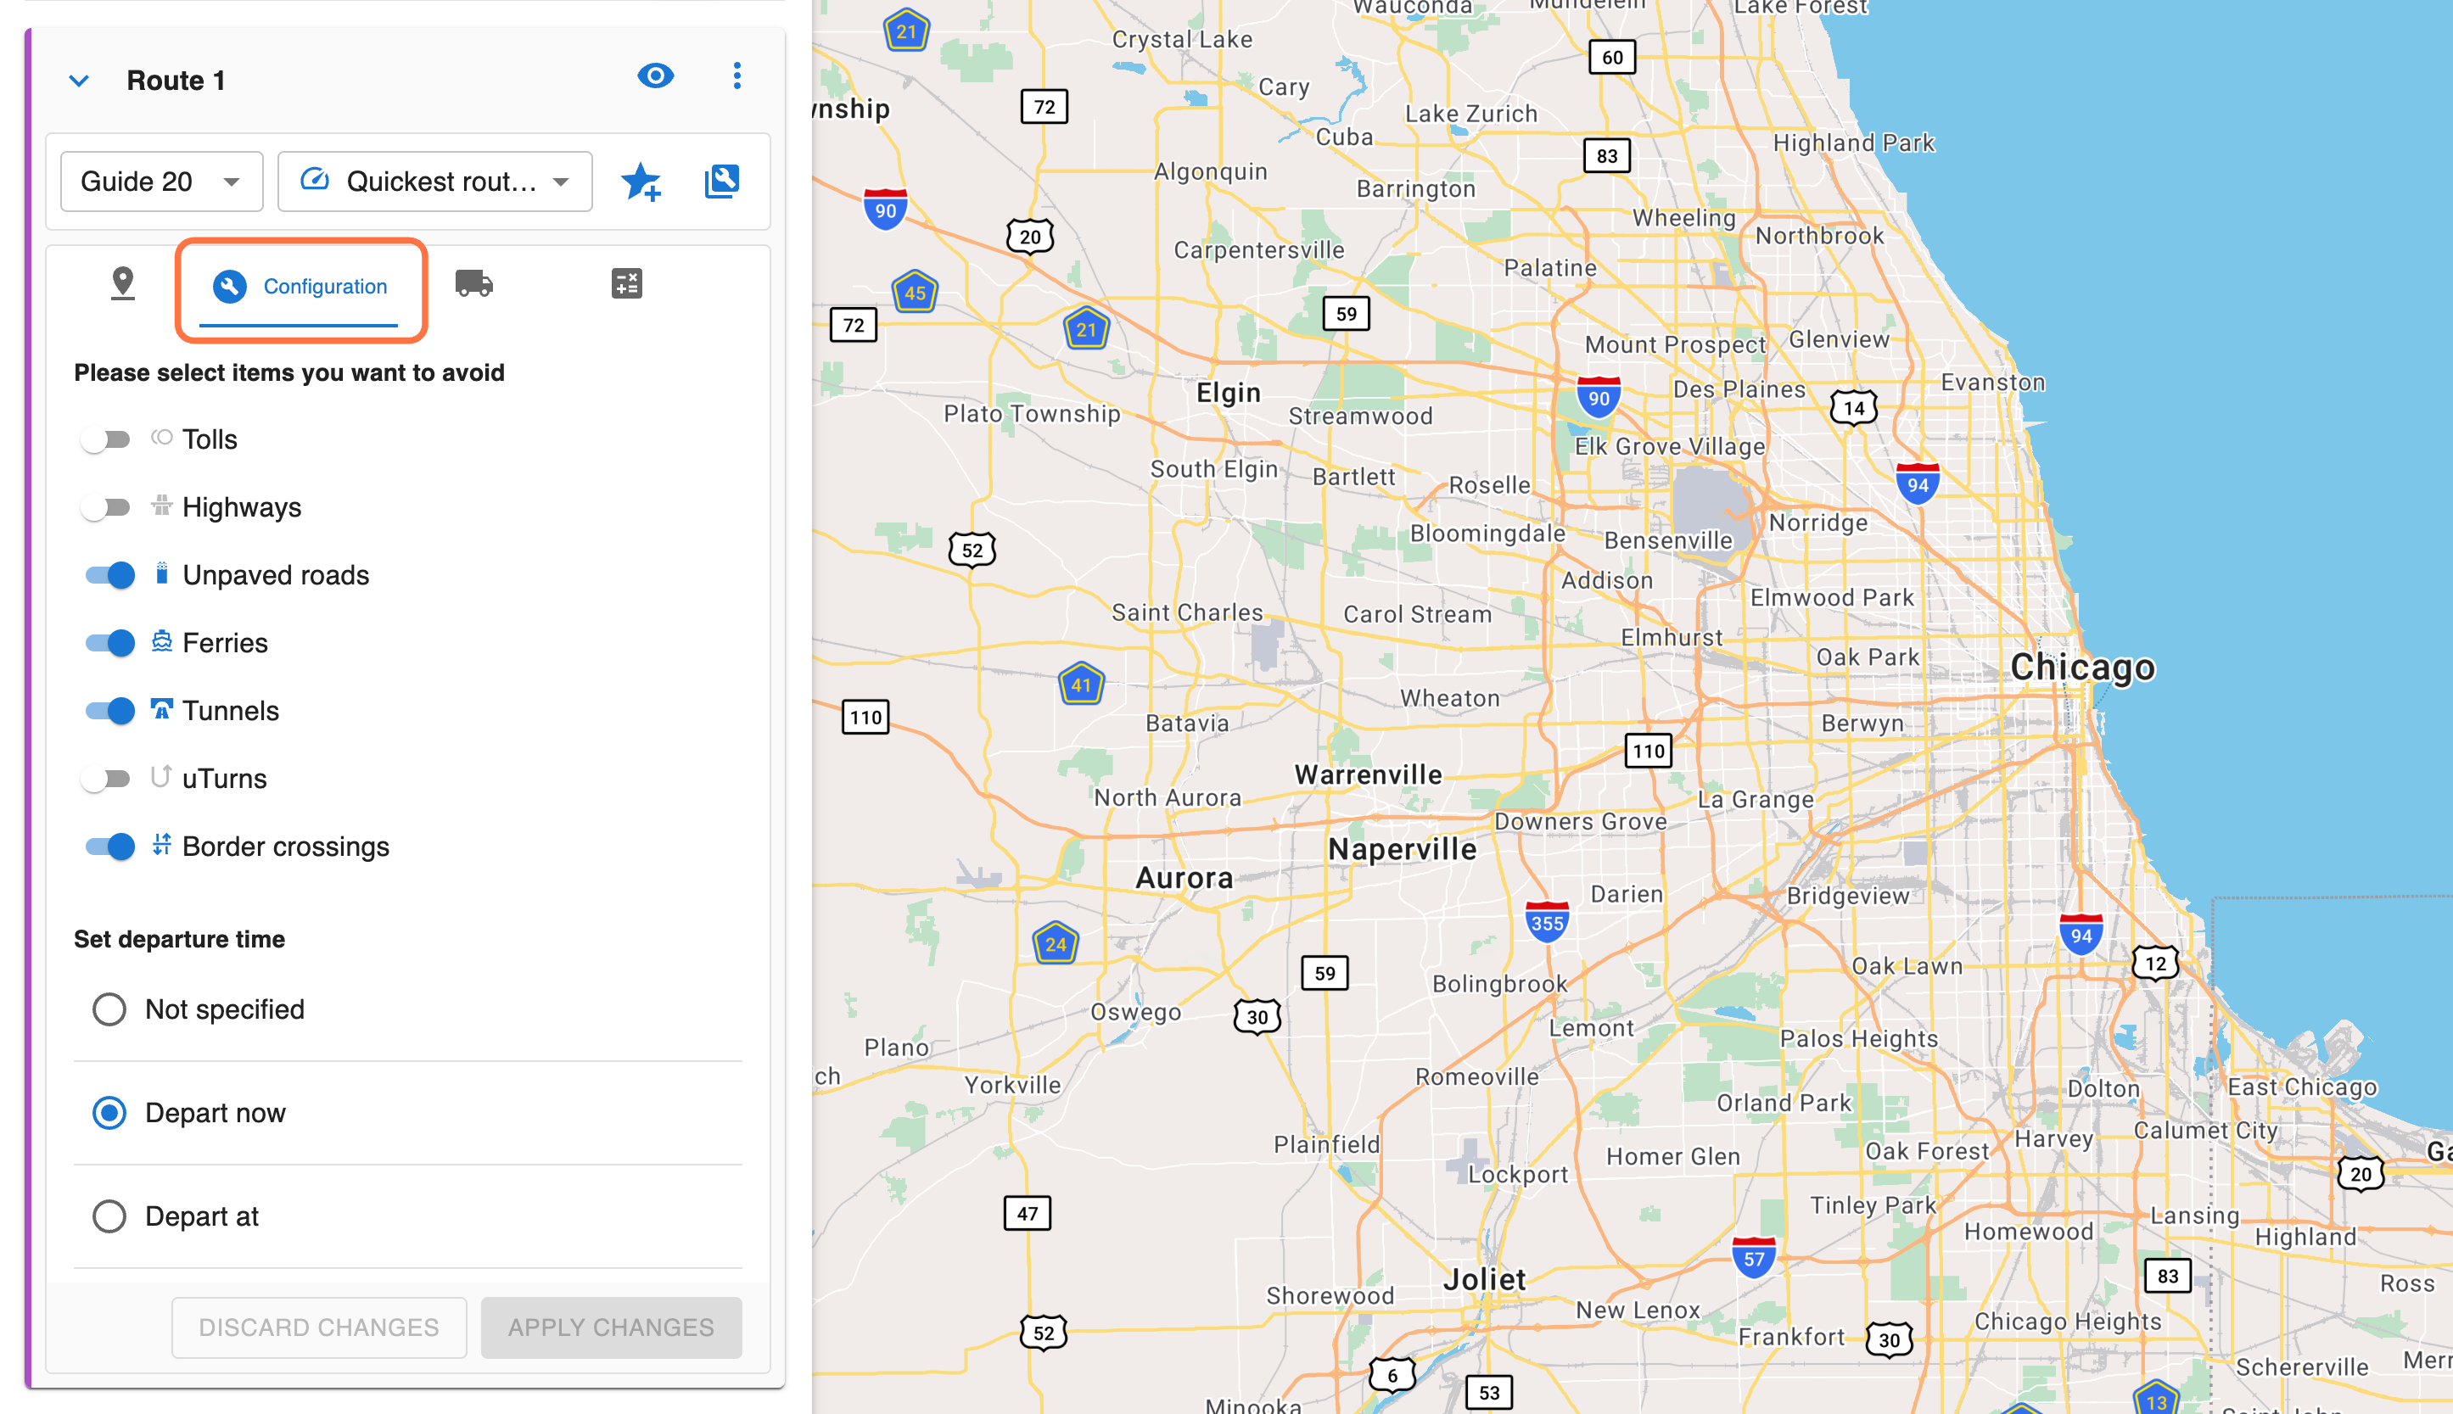The height and width of the screenshot is (1414, 2453).
Task: Collapse Route 1 panel chevron
Action: 80,81
